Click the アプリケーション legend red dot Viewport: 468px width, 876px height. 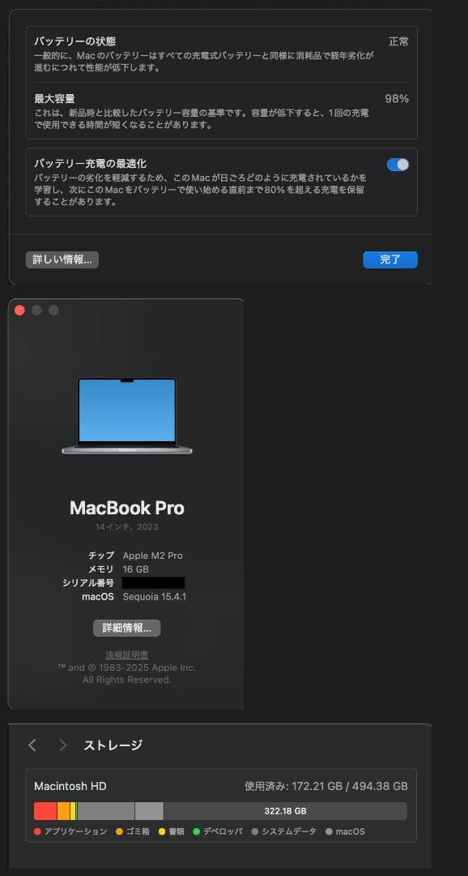37,832
